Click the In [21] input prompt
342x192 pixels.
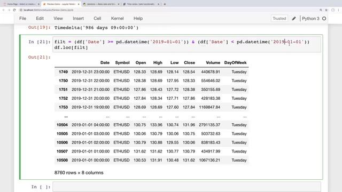(39, 42)
